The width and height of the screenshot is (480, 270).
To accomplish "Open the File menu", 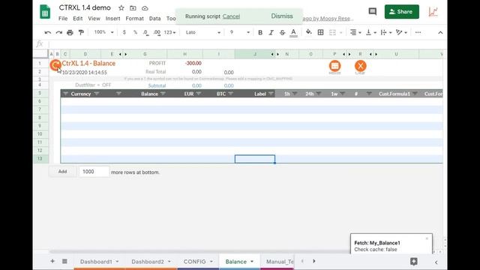I will [x=63, y=19].
